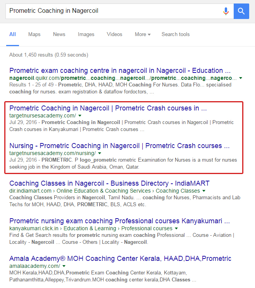The image size is (255, 288).
Task: Click the search query input field
Action: pos(112,11)
